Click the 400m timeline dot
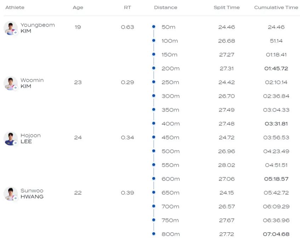The image size is (300, 240). 154,123
